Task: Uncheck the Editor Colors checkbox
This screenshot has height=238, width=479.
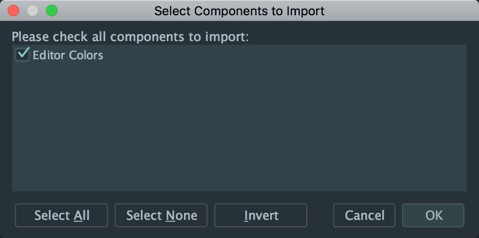Action: click(x=23, y=55)
